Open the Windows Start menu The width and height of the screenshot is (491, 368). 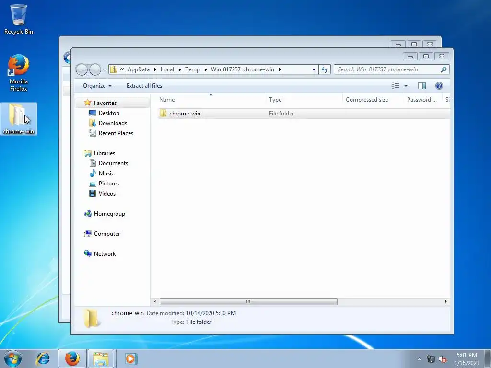(13, 358)
